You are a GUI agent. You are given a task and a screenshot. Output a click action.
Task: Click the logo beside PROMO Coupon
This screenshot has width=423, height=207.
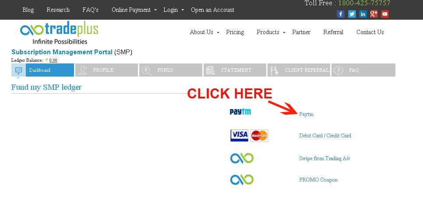point(242,180)
